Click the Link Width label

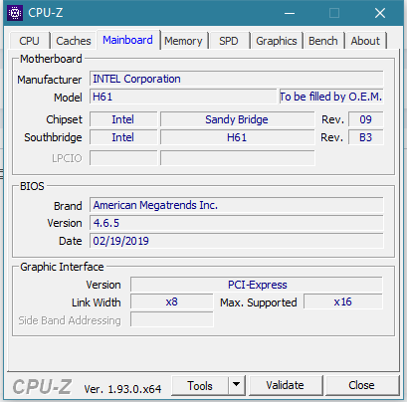(x=97, y=302)
